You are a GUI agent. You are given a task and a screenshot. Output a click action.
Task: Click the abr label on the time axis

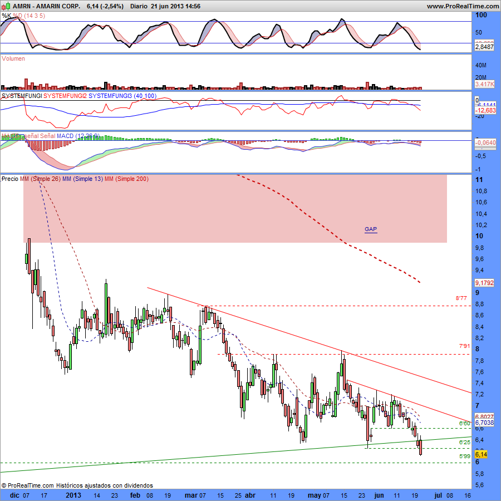click(250, 495)
